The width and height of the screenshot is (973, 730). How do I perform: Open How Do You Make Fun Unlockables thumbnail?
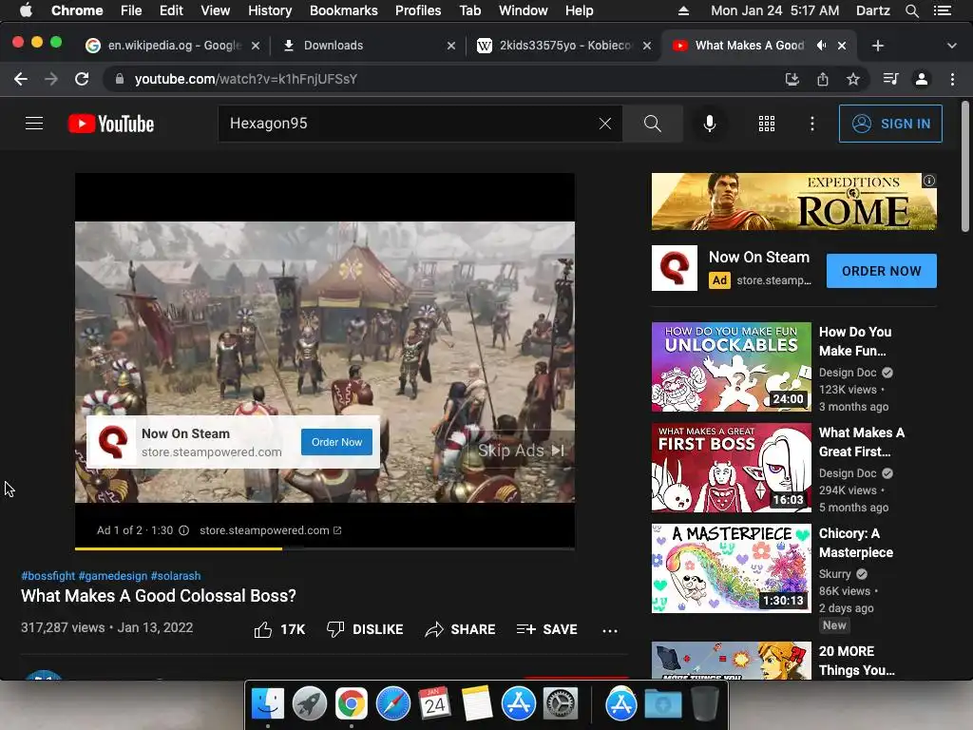tap(731, 367)
